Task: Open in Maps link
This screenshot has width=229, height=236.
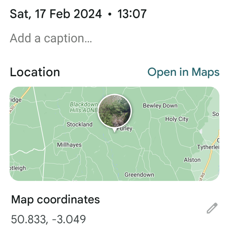Action: coord(183,72)
